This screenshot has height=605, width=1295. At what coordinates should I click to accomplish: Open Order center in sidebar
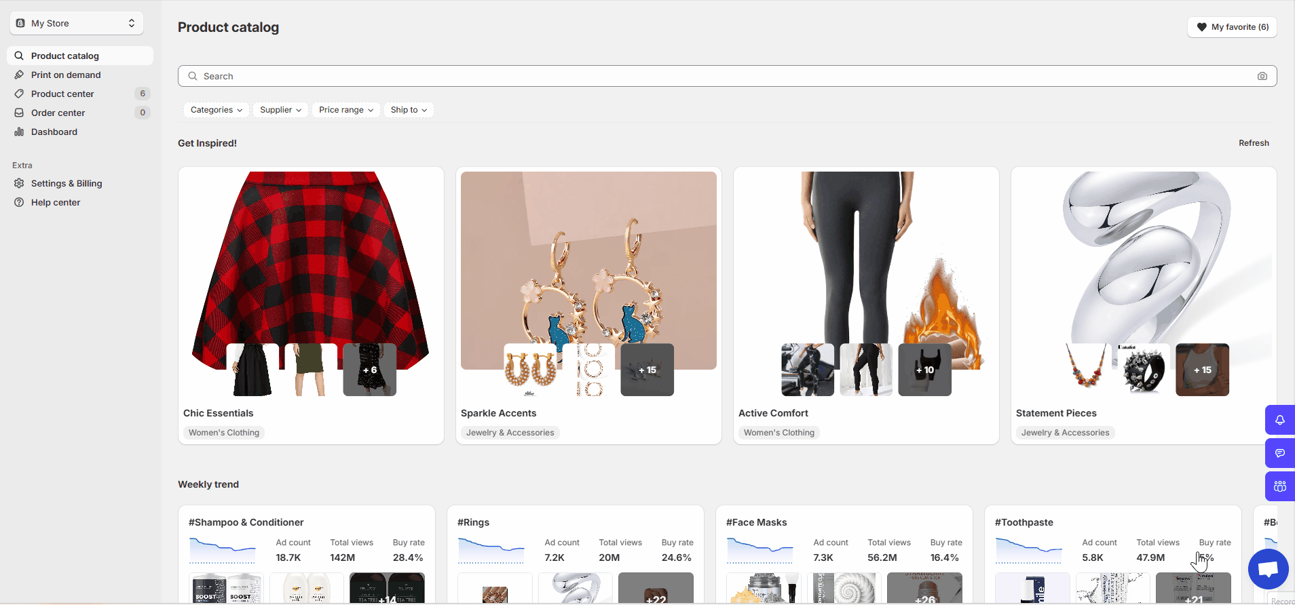58,113
